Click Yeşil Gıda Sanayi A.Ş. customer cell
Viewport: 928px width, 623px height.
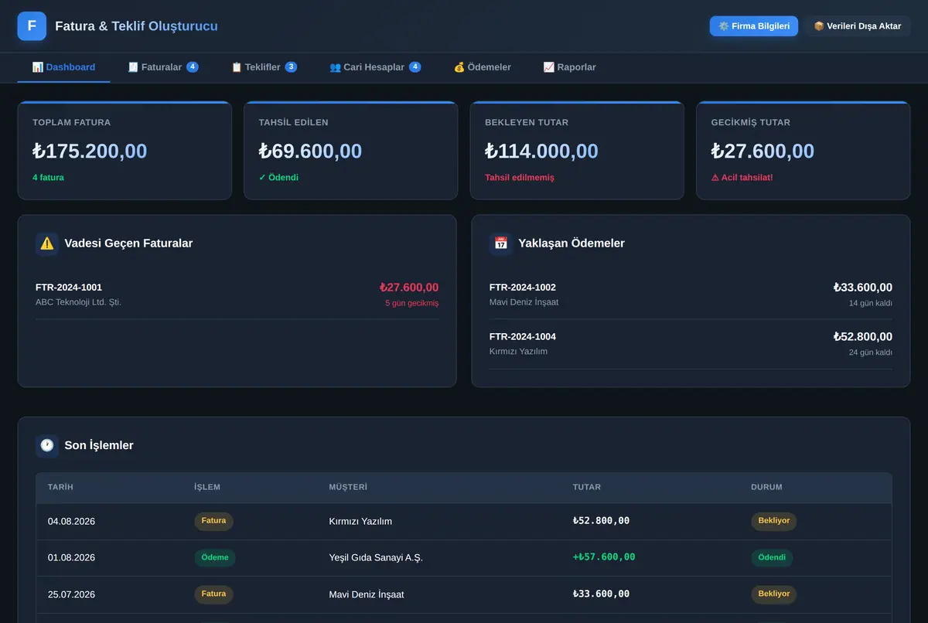376,558
